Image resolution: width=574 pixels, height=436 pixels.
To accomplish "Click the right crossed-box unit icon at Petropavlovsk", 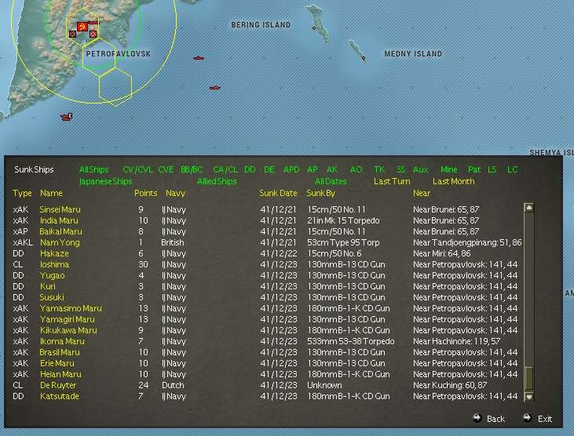I will tap(93, 34).
